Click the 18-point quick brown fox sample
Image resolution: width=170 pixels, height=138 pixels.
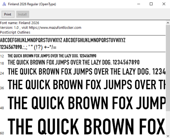tap(73, 62)
